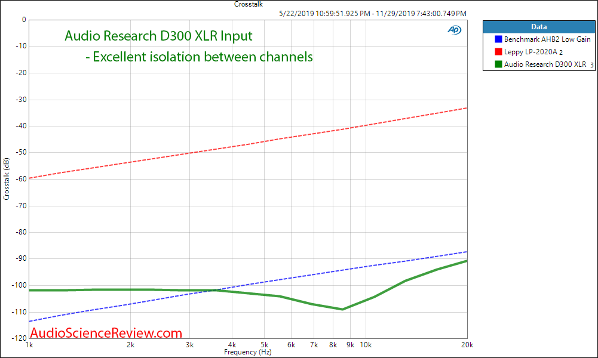Click the -70 dB axis tick label

coord(21,206)
